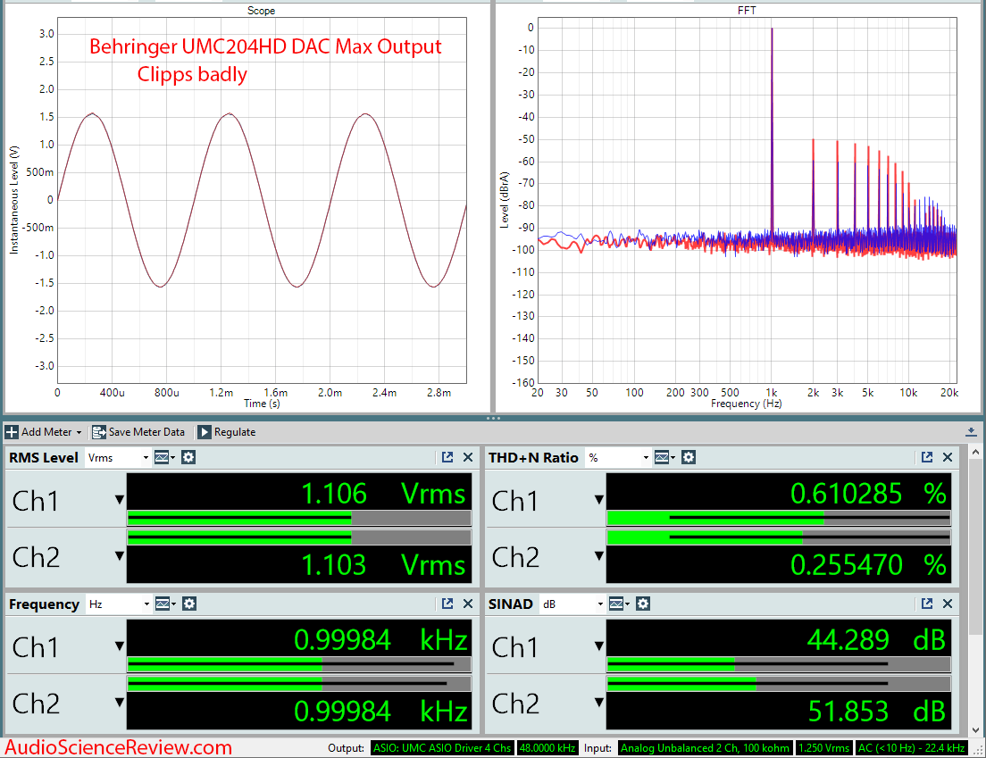Click the Regulate button
The width and height of the screenshot is (986, 758).
click(227, 432)
